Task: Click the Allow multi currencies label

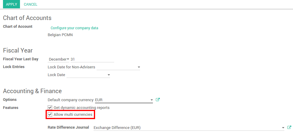Action: click(x=73, y=114)
